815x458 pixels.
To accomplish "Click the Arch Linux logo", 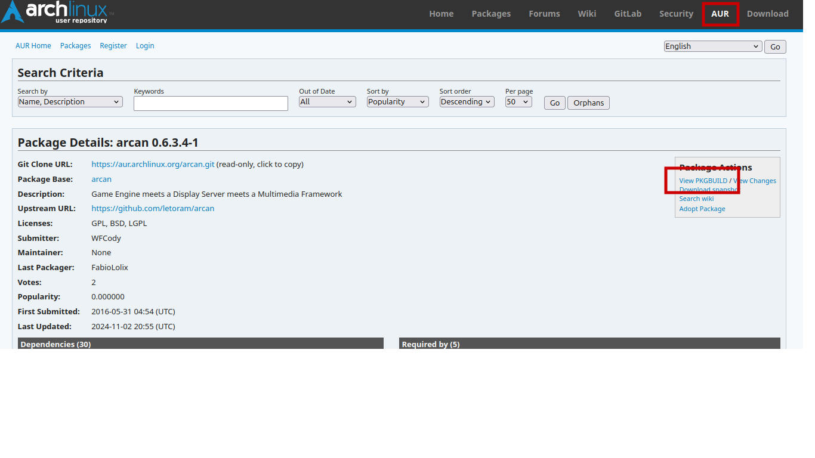I will pos(57,12).
